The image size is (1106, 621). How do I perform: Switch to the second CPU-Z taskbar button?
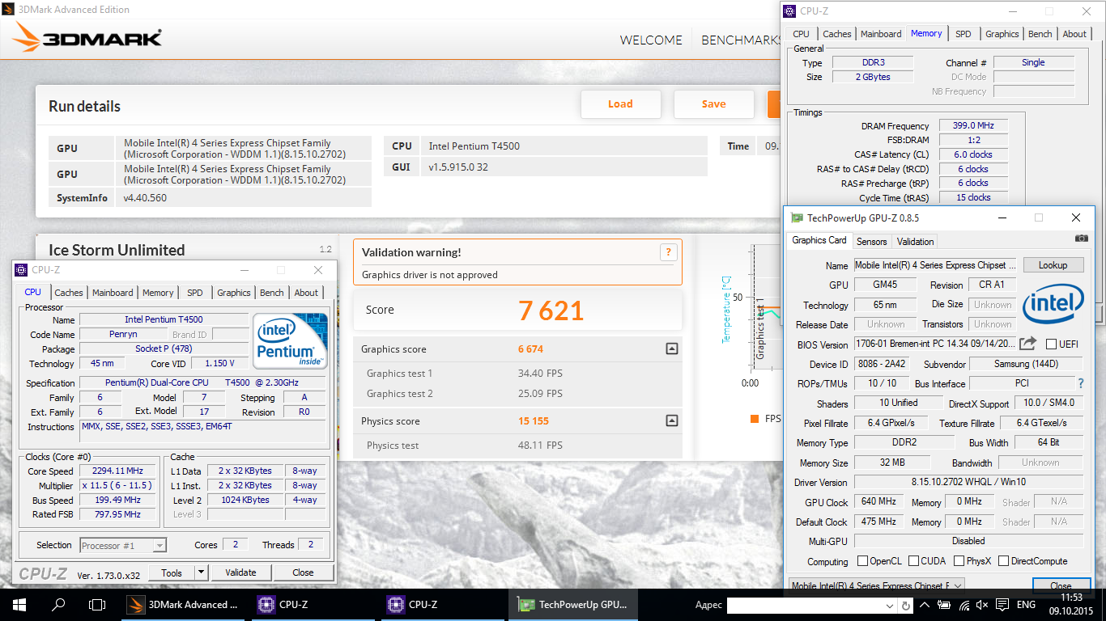click(444, 604)
